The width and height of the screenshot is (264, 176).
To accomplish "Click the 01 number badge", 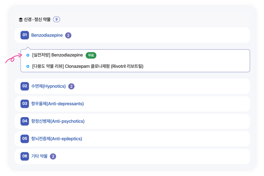I will click(x=25, y=35).
